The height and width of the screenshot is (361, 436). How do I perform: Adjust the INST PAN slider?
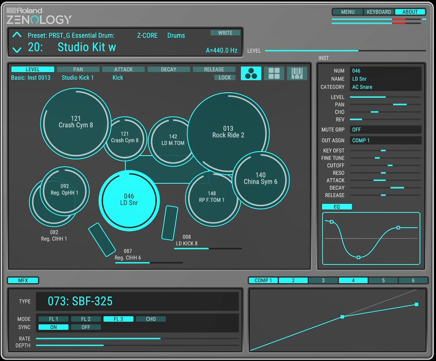click(x=385, y=105)
